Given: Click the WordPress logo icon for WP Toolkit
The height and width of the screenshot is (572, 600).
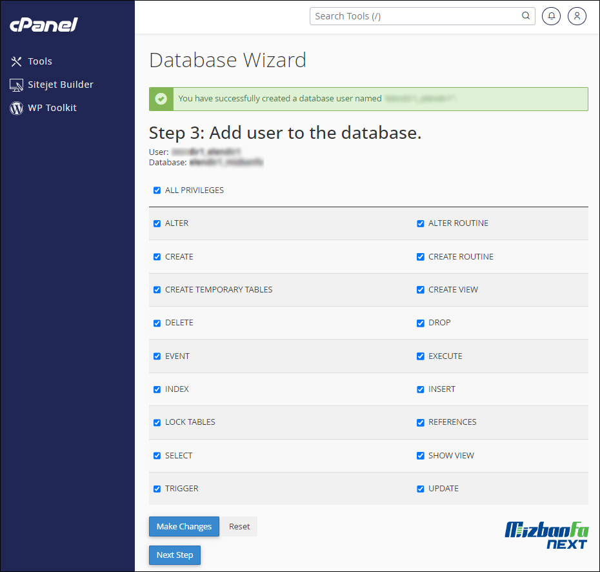Looking at the screenshot, I should [16, 108].
